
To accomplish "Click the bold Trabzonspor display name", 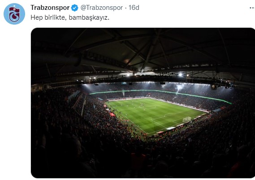I will point(50,8).
